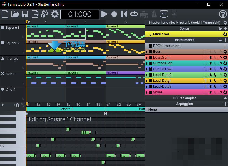Toggle snap-to-grid magnet in piano roll
This screenshot has height=166, width=228.
pyautogui.click(x=17, y=105)
